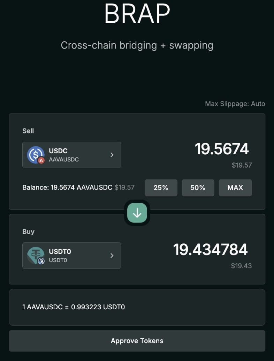Screen dimensions: 274x361
Task: Click the Avalanche chain badge on USDC
Action: coord(41,160)
